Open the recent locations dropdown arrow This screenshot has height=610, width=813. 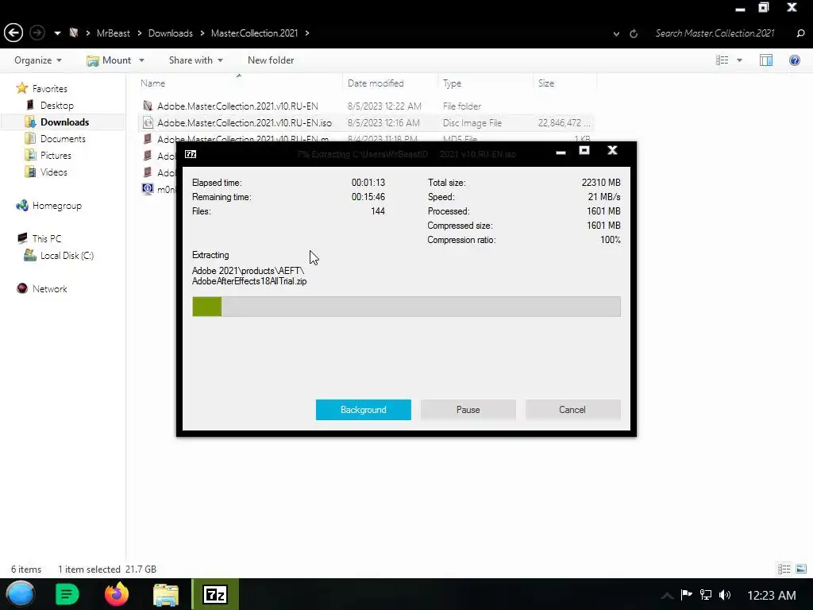57,33
